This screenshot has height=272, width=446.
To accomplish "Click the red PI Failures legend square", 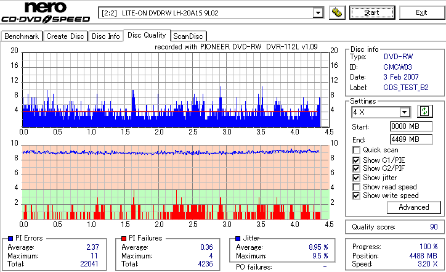I will point(124,239).
